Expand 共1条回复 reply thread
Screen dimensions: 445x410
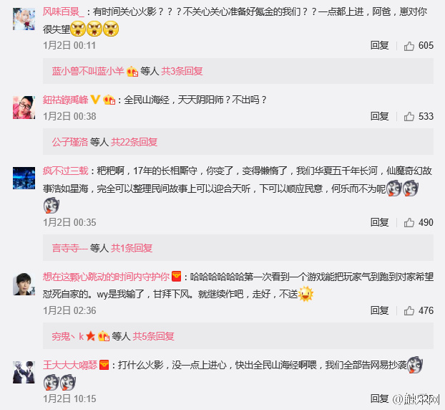[x=132, y=248]
